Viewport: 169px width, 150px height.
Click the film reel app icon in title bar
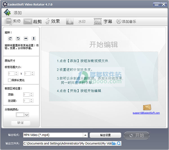(5, 5)
